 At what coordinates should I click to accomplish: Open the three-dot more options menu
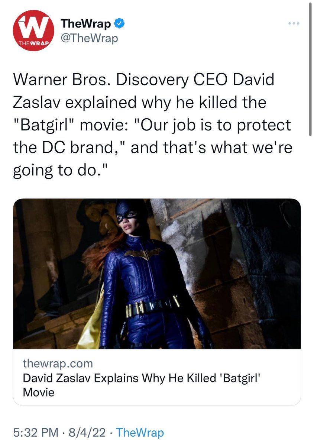(294, 23)
